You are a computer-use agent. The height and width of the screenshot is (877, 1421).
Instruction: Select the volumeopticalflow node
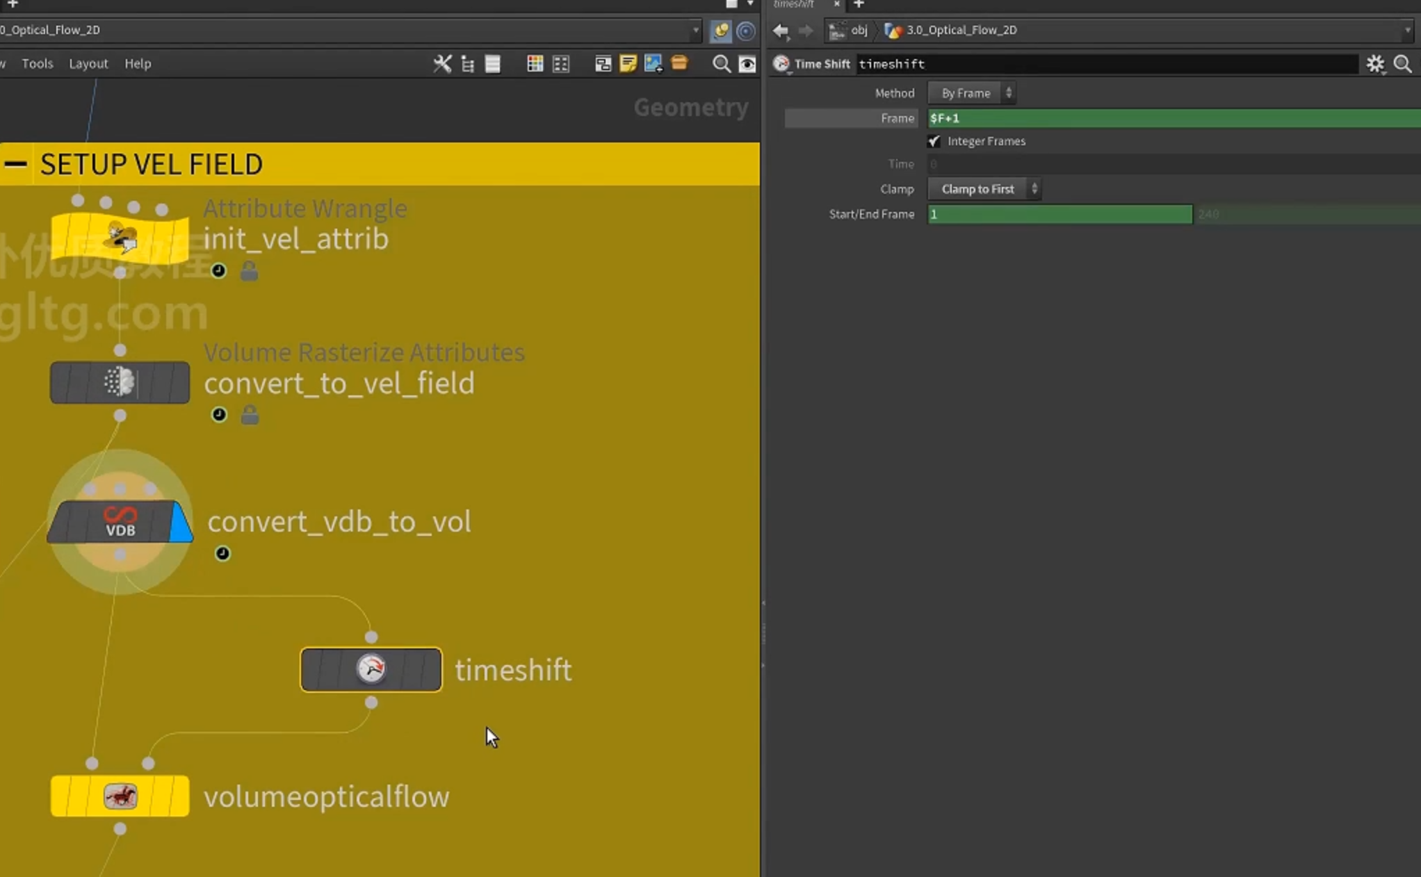[120, 796]
